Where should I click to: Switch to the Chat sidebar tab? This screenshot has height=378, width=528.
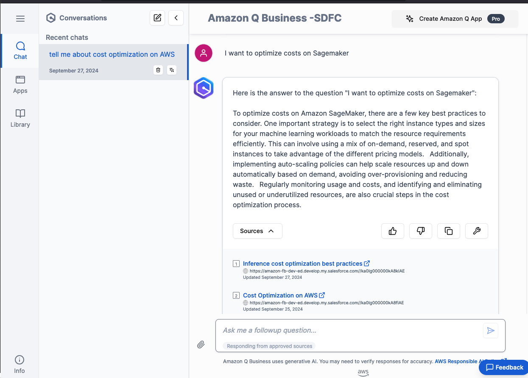click(x=20, y=51)
